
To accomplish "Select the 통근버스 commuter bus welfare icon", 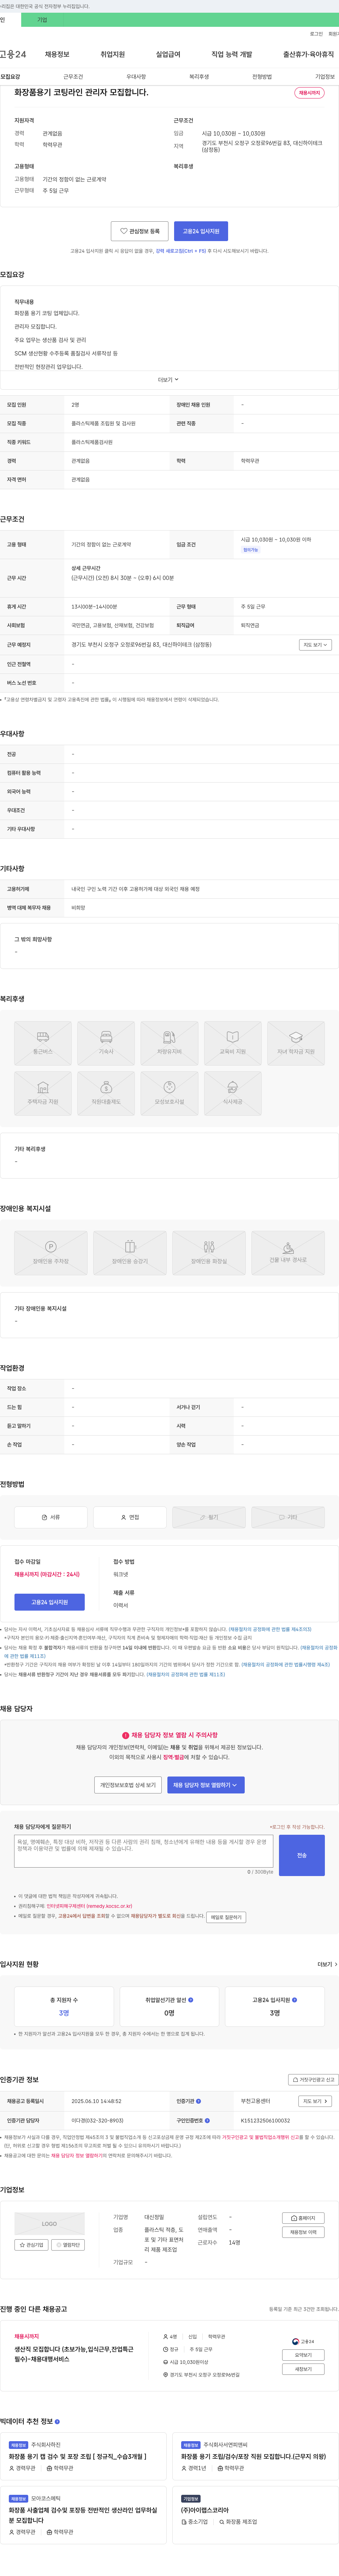I will [43, 1043].
